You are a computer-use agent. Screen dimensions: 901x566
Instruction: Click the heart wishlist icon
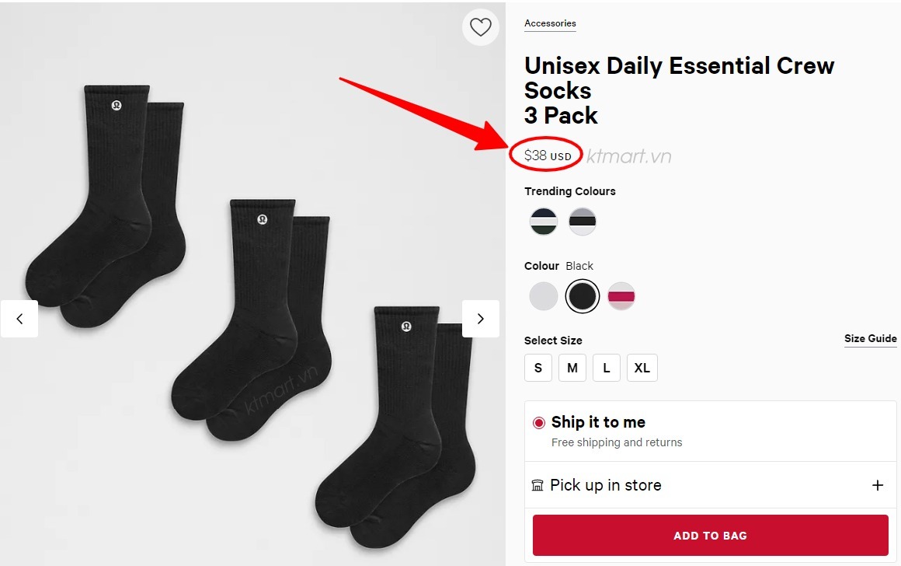pos(481,27)
